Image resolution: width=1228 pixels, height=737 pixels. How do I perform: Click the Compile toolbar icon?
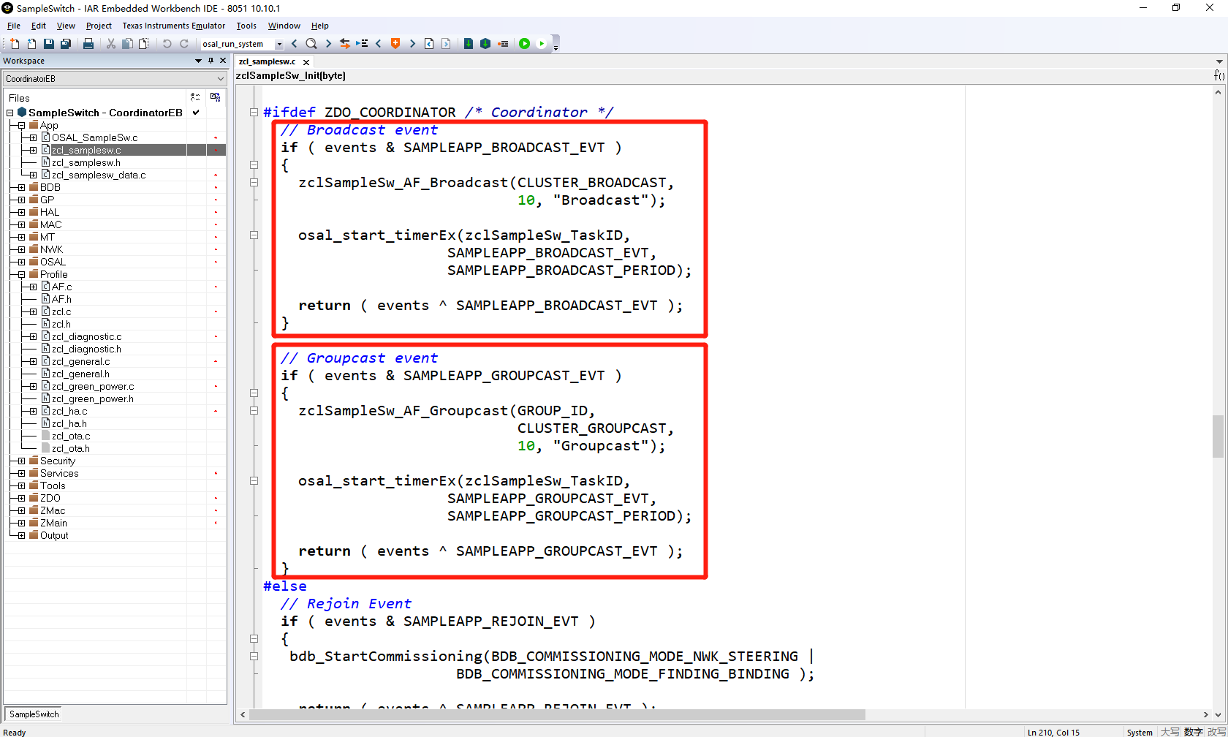[469, 44]
